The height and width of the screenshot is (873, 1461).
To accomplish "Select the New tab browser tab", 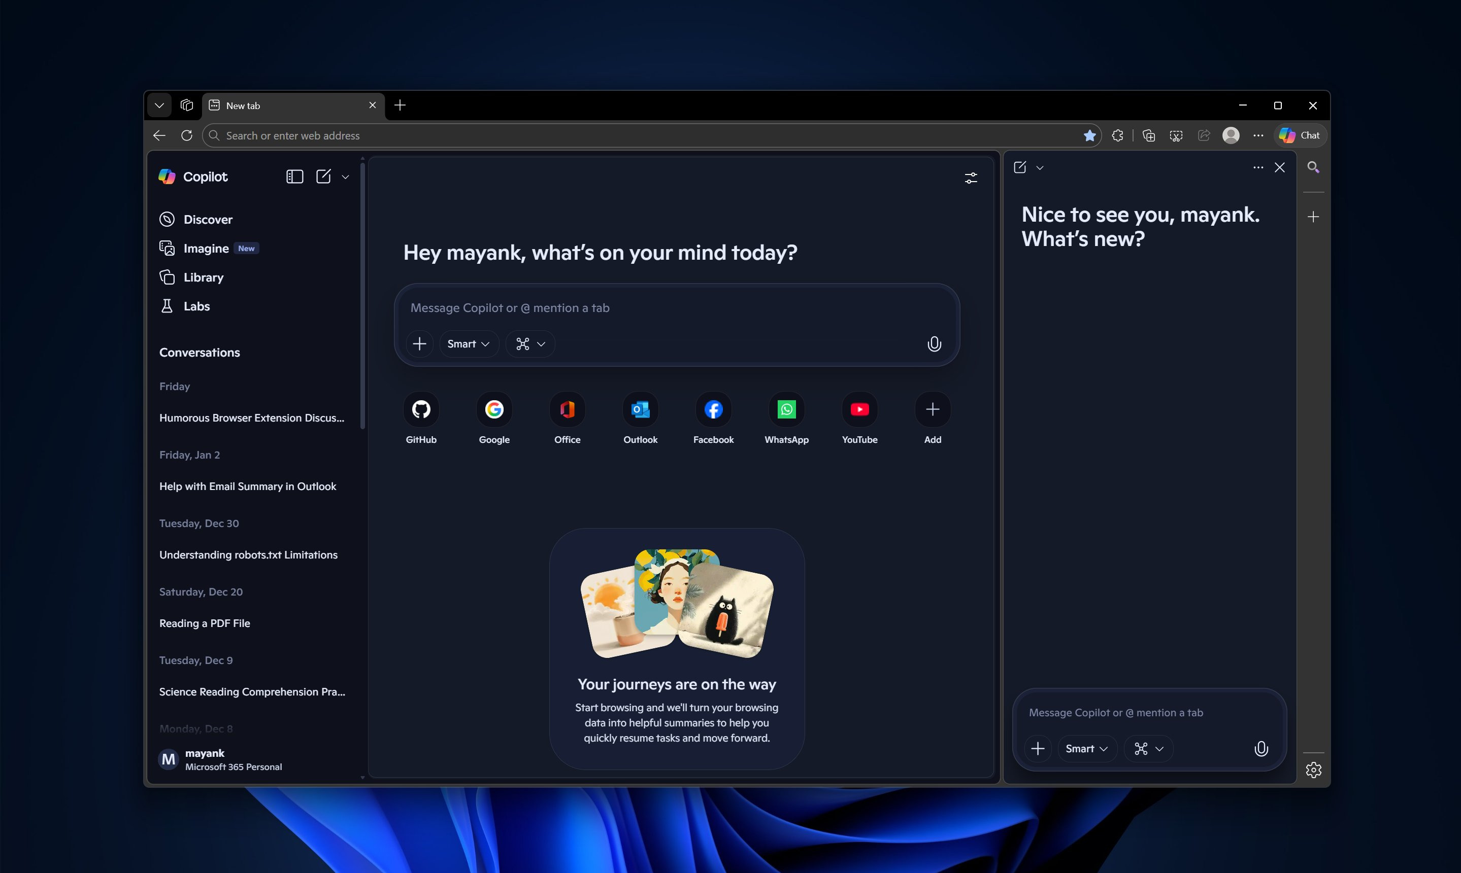I will tap(288, 106).
